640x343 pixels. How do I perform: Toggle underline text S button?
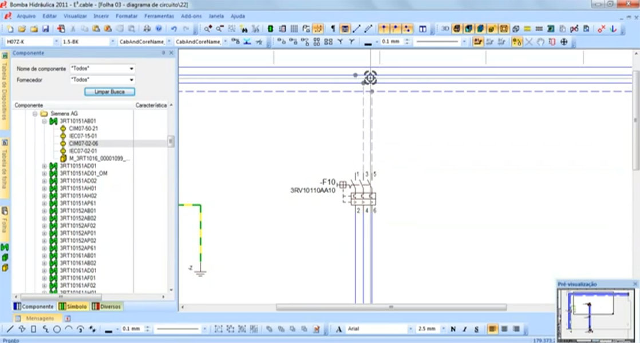(x=477, y=329)
